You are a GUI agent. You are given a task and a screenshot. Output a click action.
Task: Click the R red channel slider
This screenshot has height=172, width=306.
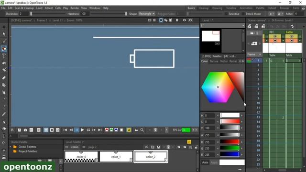[x=230, y=142]
